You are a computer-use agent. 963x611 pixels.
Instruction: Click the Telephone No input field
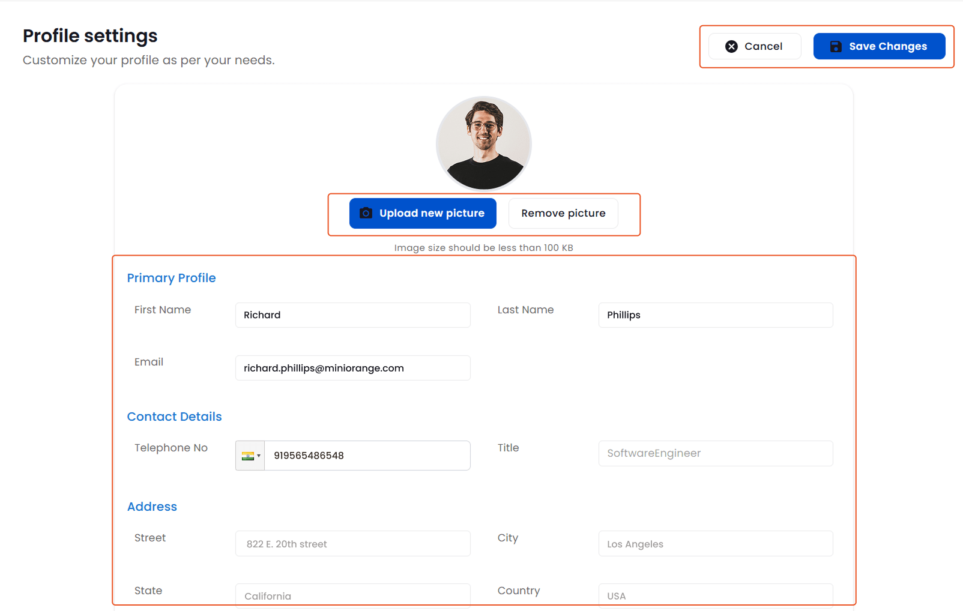pyautogui.click(x=367, y=455)
